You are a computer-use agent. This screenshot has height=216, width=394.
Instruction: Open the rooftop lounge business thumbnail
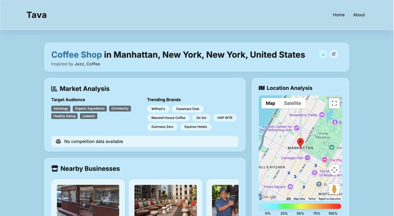tap(166, 200)
